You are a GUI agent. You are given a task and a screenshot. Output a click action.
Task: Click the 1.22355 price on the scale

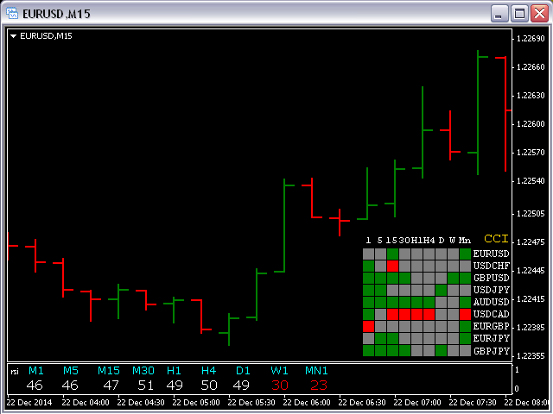coord(531,356)
